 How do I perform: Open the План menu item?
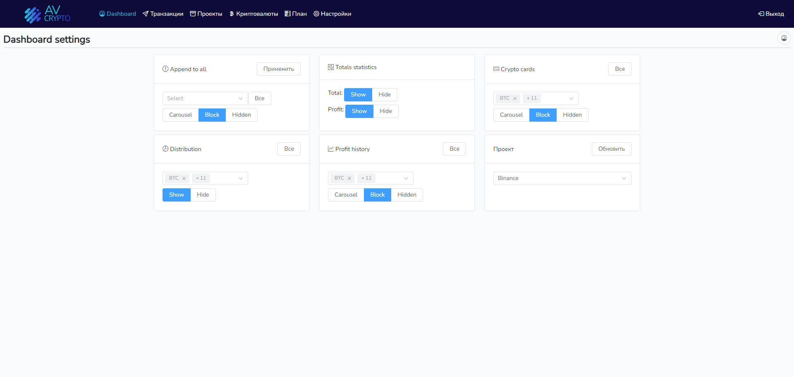click(295, 14)
